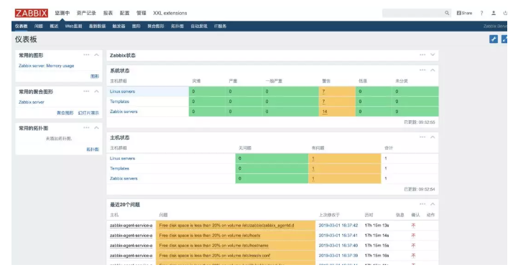Open Zabbix server: Memory usage graph link
513x275 pixels.
46,66
